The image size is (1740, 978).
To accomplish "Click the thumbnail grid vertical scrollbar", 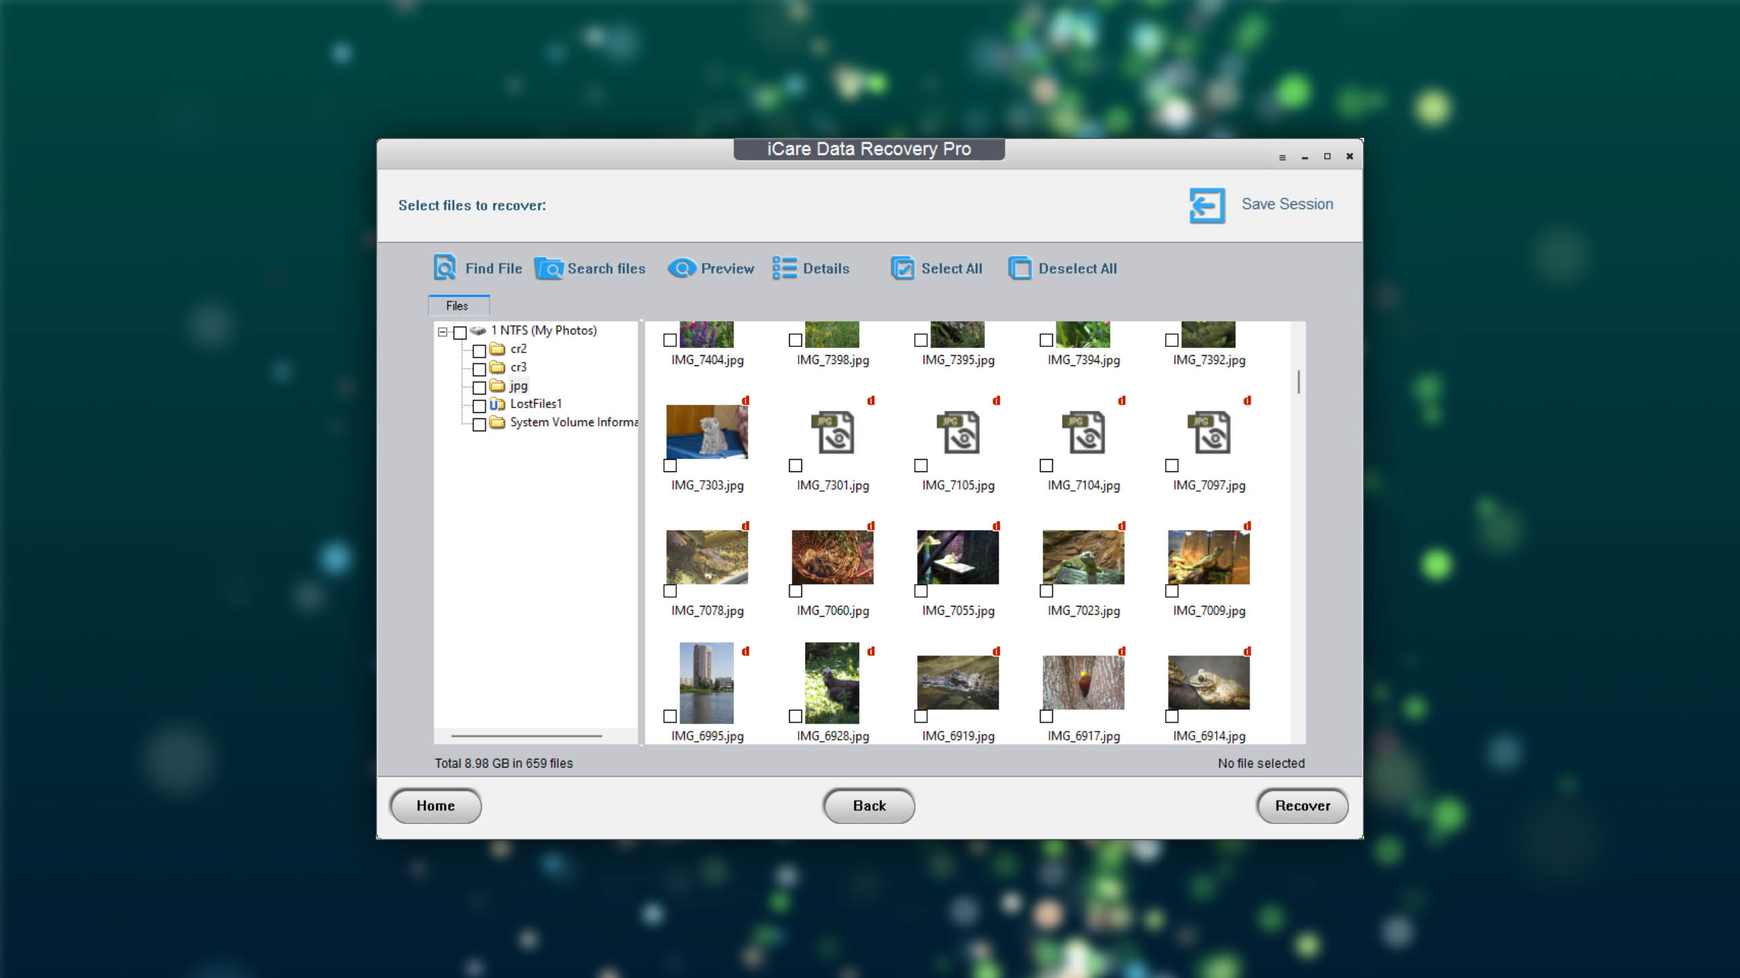I will click(x=1298, y=382).
